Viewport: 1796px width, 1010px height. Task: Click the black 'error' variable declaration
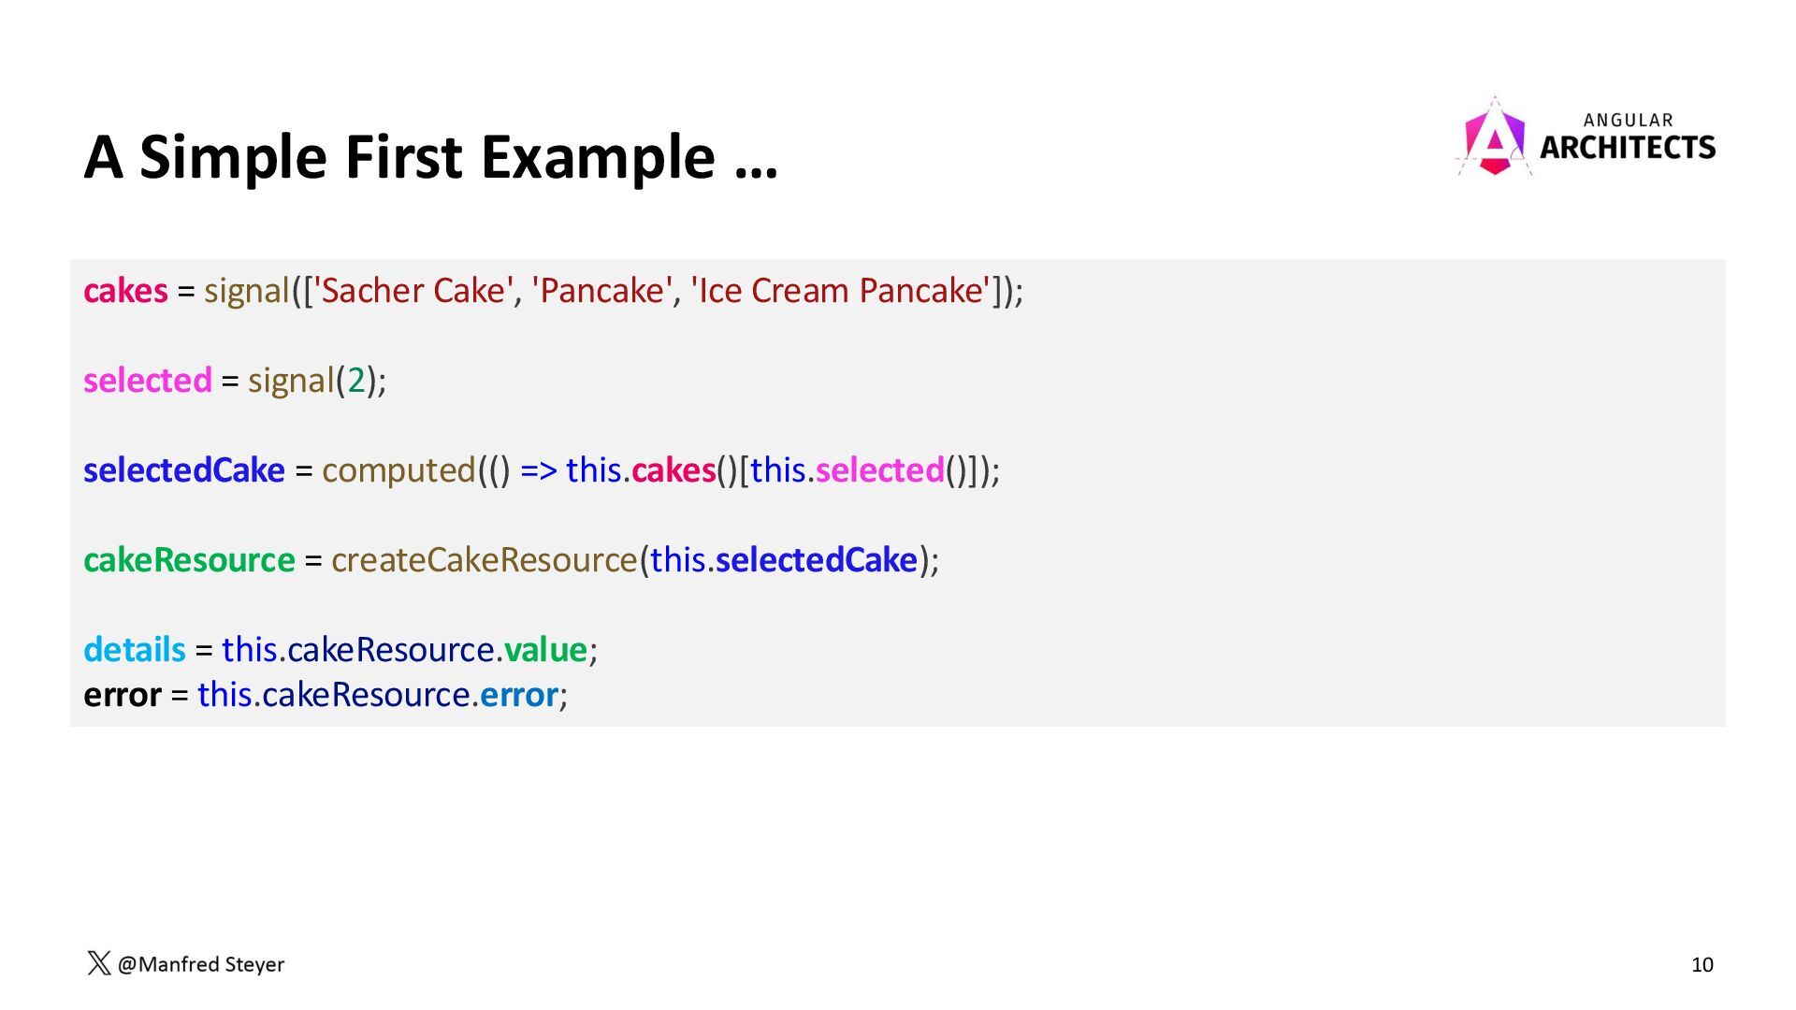[x=123, y=695]
